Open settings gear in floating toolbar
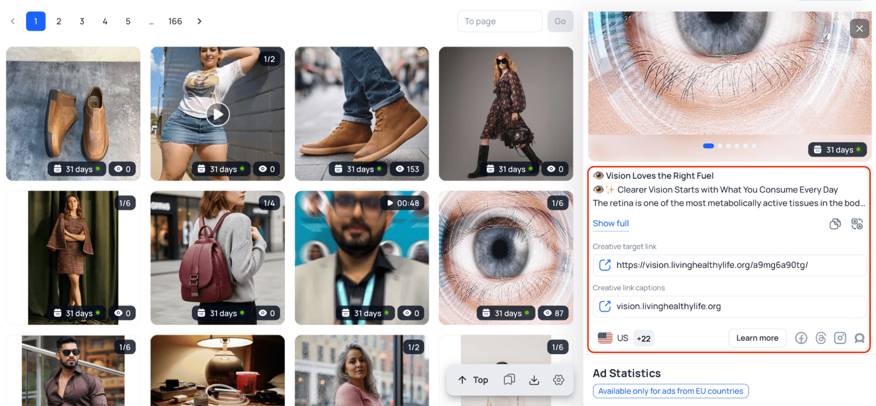Screen dimensions: 876x406 558,380
